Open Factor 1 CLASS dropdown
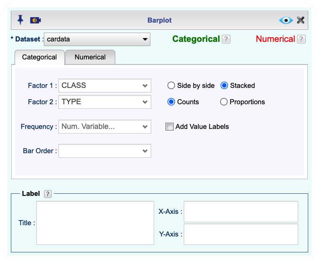317x262 pixels. (105, 85)
